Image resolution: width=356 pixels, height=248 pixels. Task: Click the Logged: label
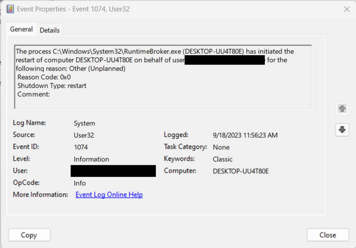pos(176,135)
